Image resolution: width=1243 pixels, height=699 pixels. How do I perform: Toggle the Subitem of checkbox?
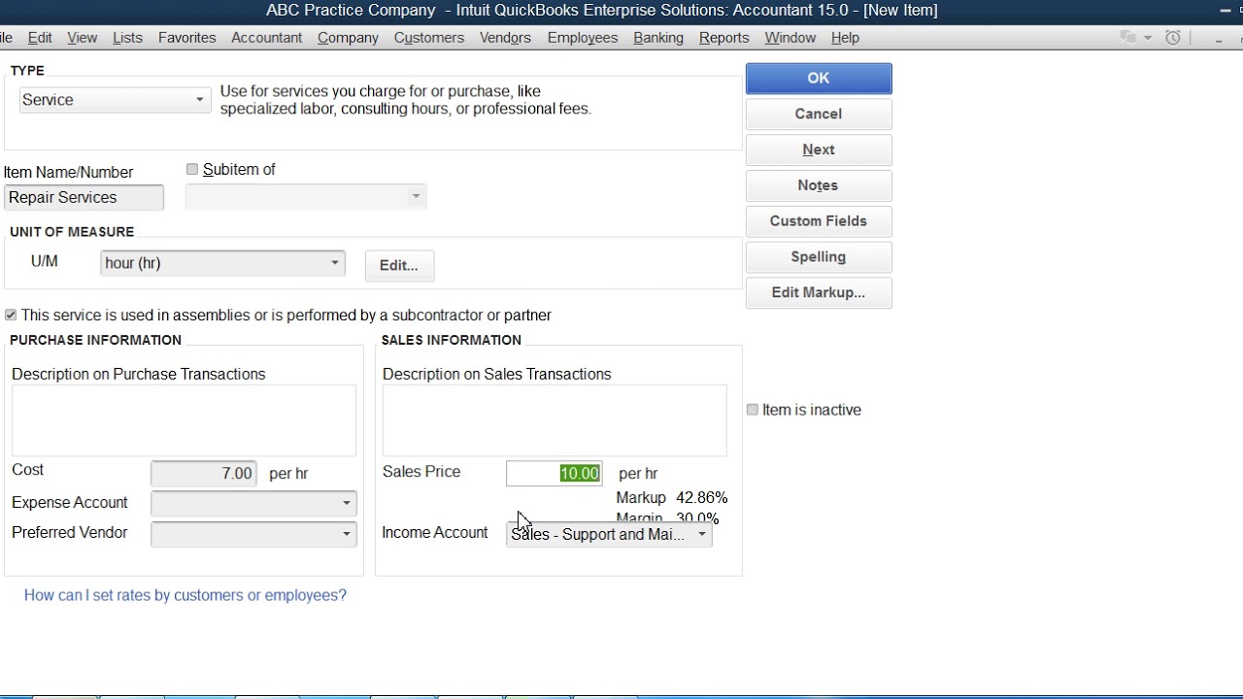pos(192,169)
